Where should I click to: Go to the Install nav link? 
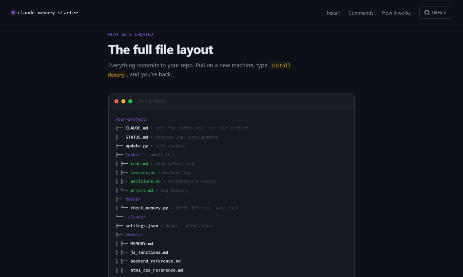333,13
